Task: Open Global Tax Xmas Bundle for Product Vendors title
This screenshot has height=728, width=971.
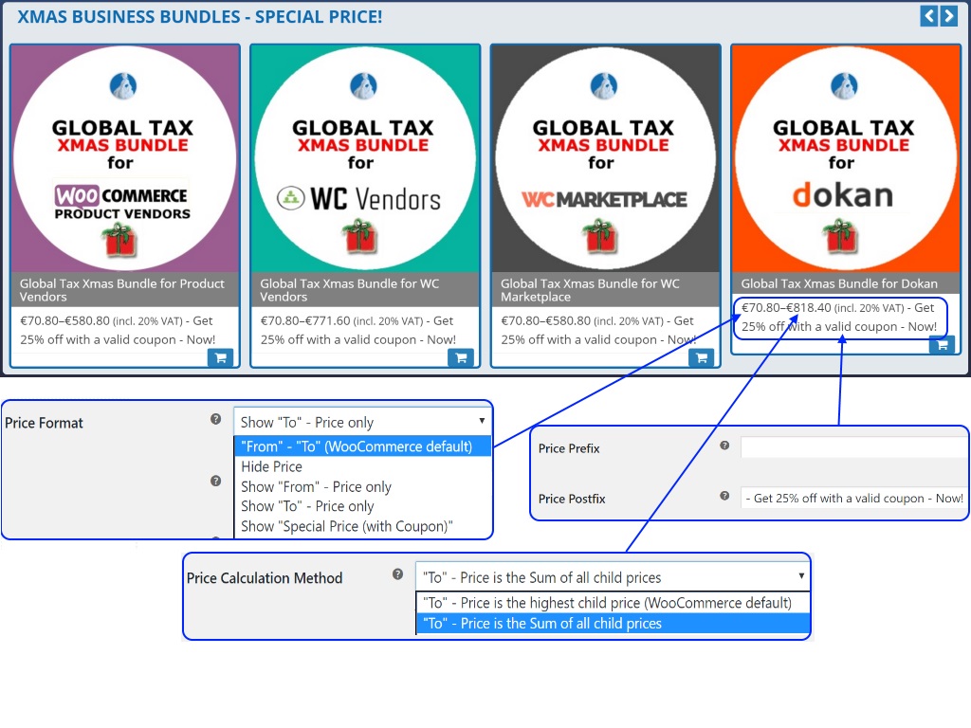Action: click(122, 290)
